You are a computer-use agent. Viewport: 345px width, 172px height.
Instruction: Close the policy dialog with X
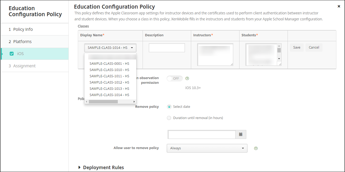[339, 6]
